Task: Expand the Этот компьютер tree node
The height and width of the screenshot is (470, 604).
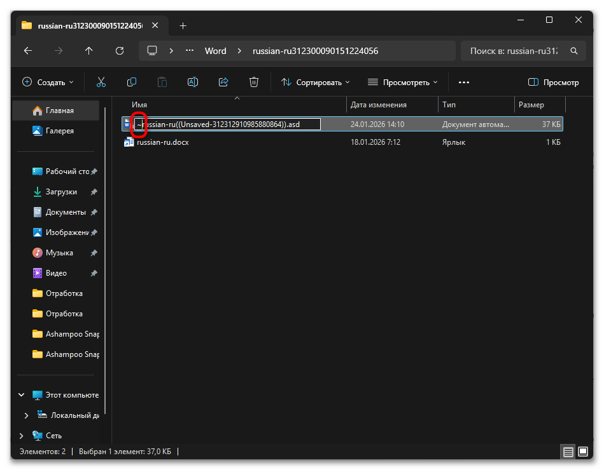Action: 22,395
